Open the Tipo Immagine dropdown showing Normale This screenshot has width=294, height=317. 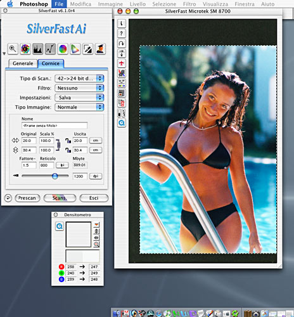pos(79,107)
